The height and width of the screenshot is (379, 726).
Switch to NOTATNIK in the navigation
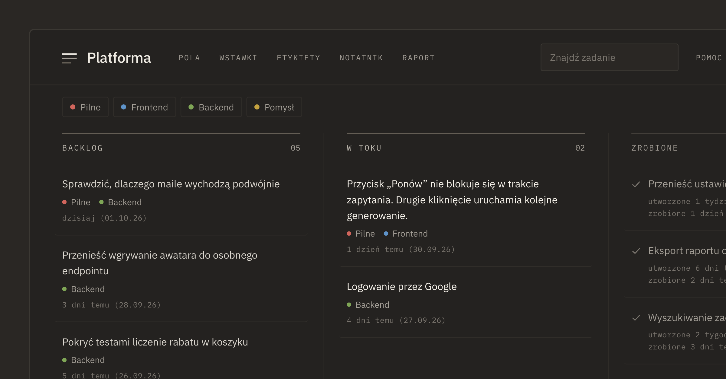(x=361, y=58)
